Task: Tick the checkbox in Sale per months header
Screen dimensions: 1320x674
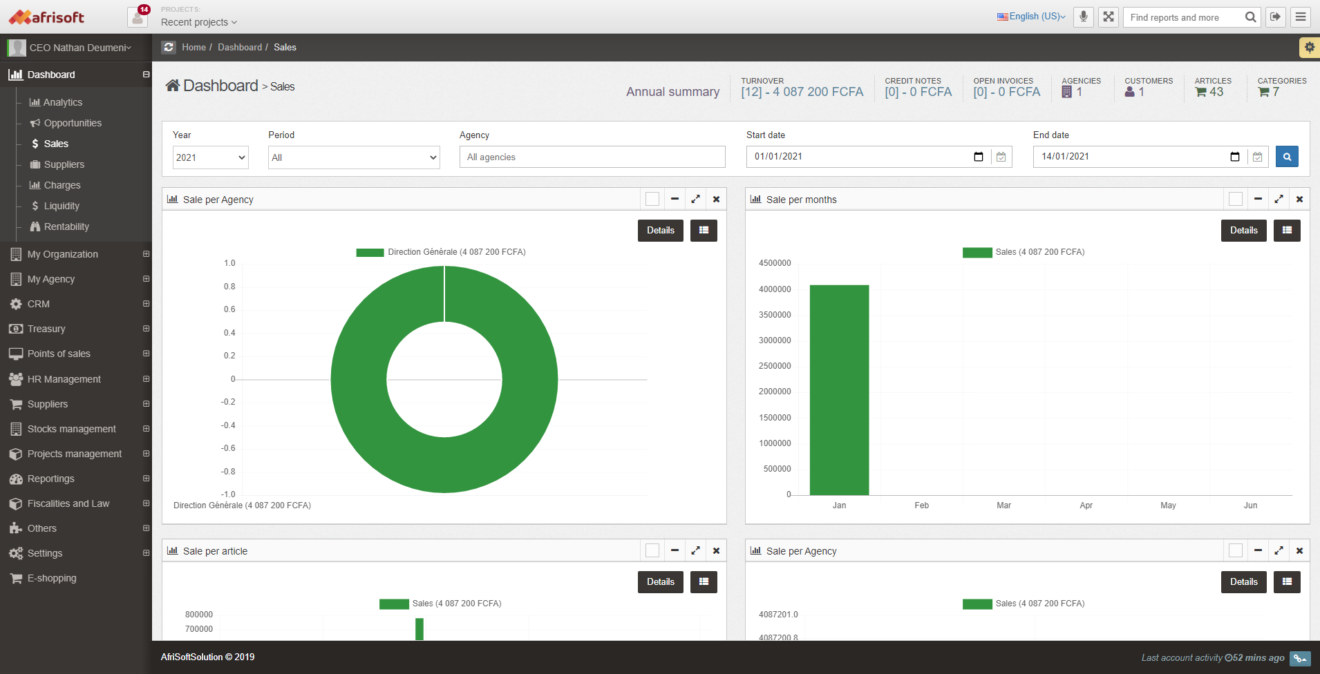Action: [1235, 200]
